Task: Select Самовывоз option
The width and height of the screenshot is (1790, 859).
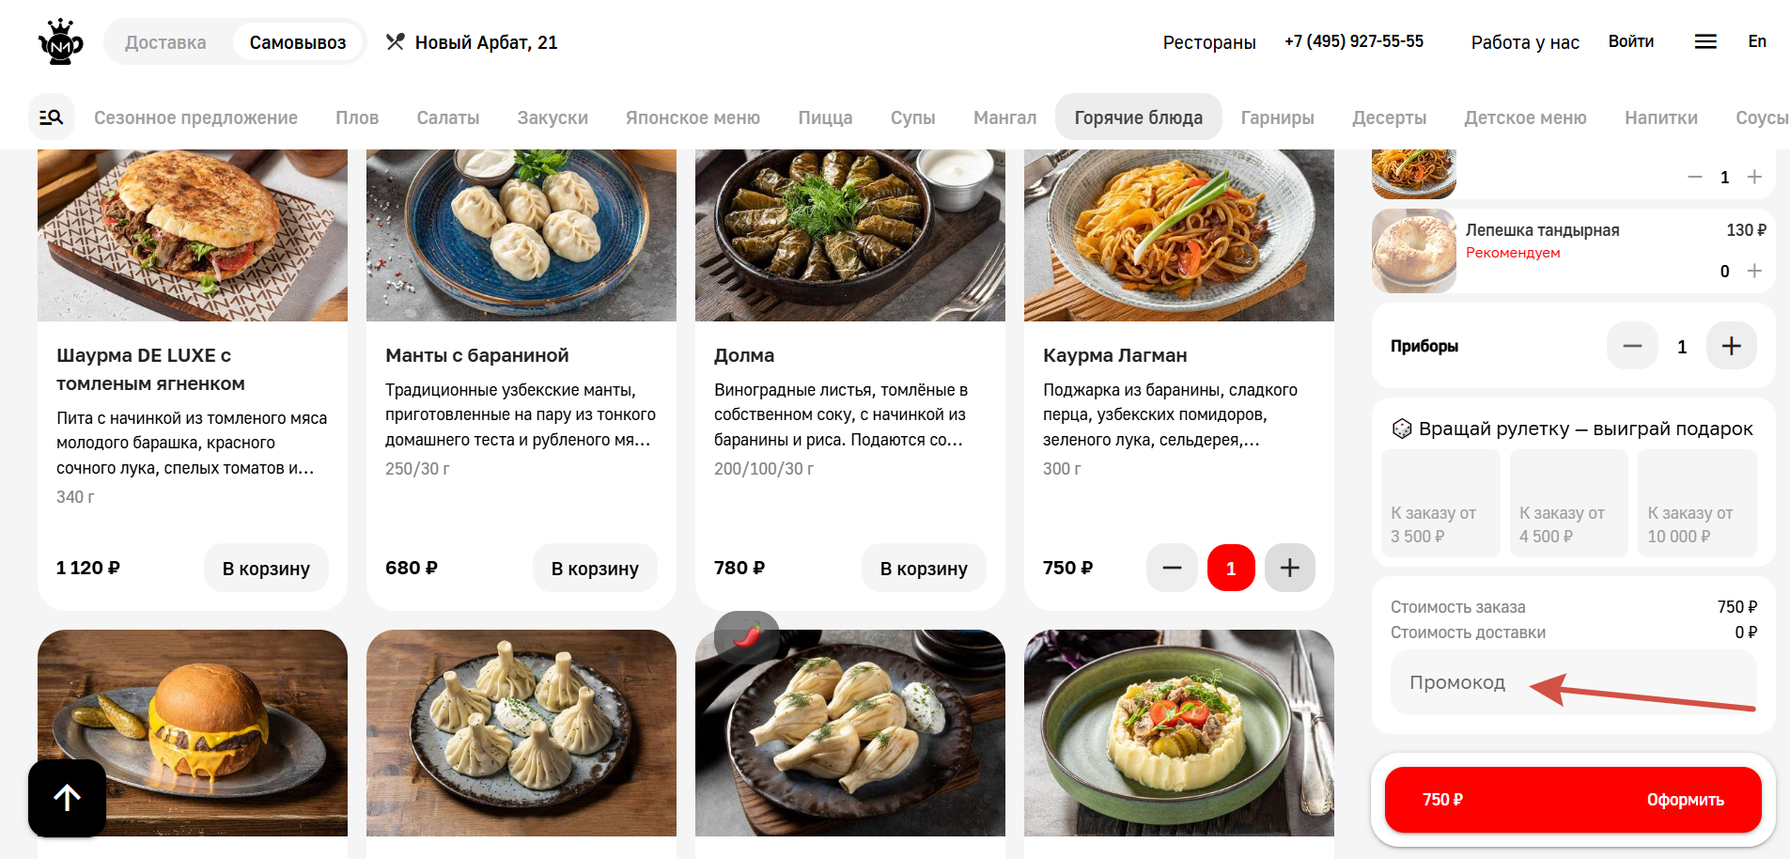Action: pyautogui.click(x=298, y=42)
